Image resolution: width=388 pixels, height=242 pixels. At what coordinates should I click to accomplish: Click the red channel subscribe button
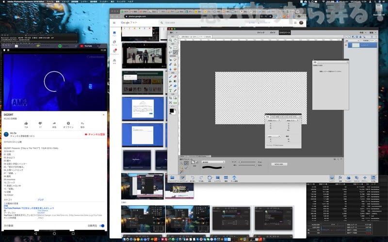click(x=95, y=135)
